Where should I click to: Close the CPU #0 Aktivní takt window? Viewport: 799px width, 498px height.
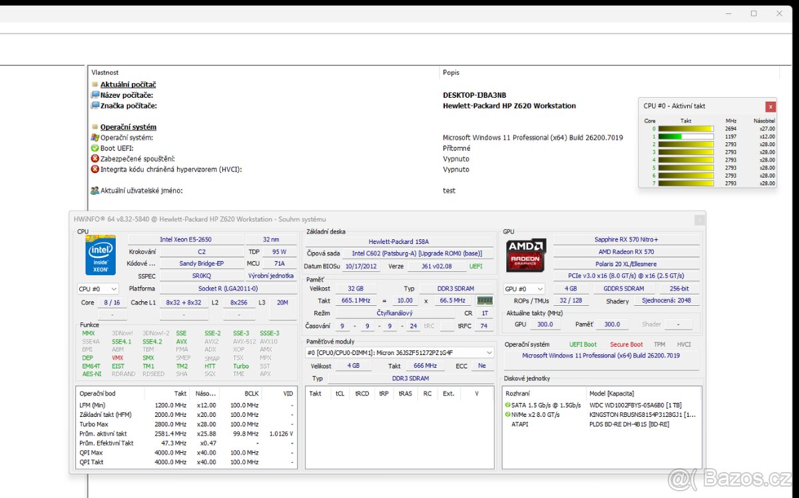pos(770,106)
